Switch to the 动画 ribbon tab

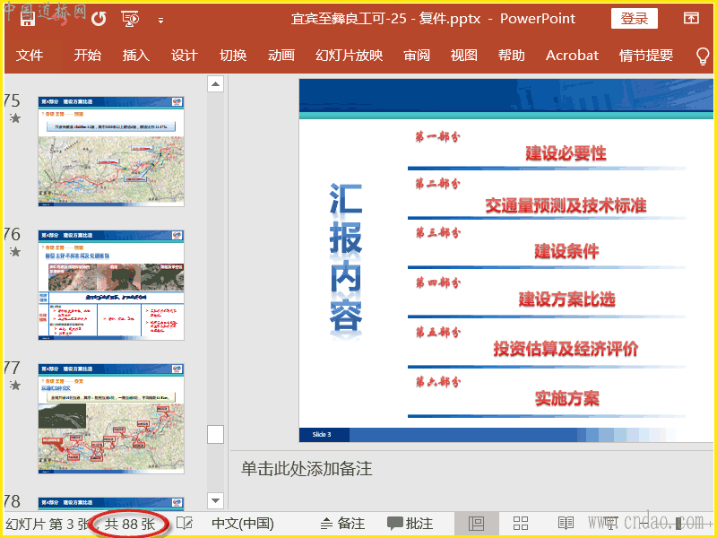click(281, 56)
